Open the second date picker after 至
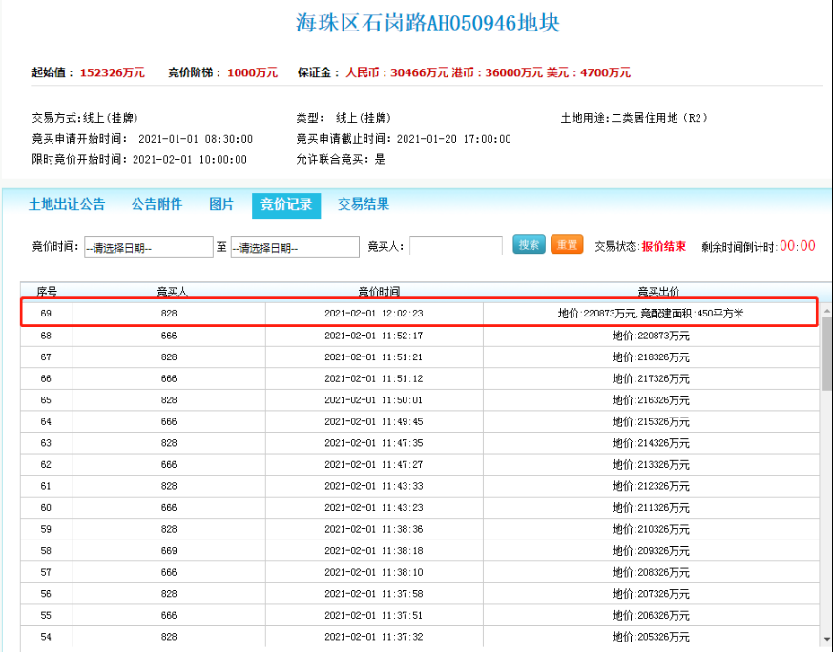 (x=293, y=246)
